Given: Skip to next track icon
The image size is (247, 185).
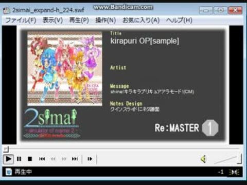Looking at the screenshot, I should point(75,159).
